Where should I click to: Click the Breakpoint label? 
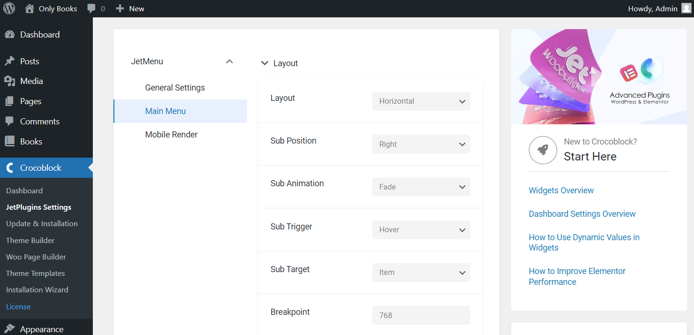[290, 312]
